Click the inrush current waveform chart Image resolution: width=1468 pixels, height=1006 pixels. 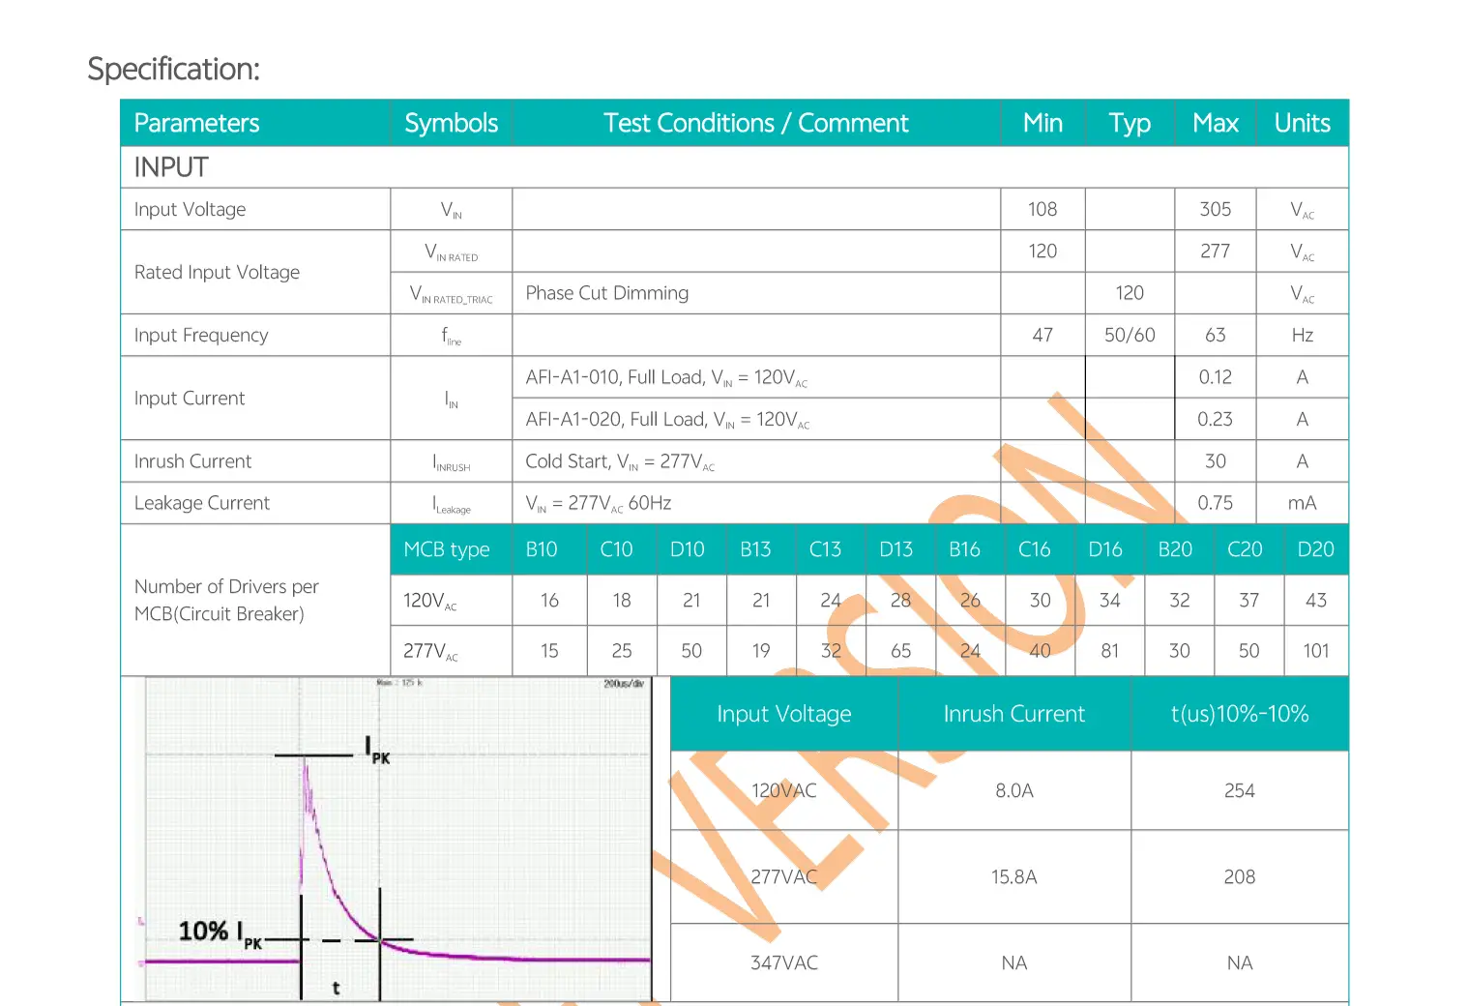click(396, 839)
